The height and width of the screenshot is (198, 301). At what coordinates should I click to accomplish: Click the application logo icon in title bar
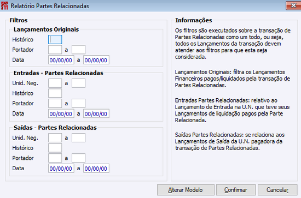tap(4, 6)
